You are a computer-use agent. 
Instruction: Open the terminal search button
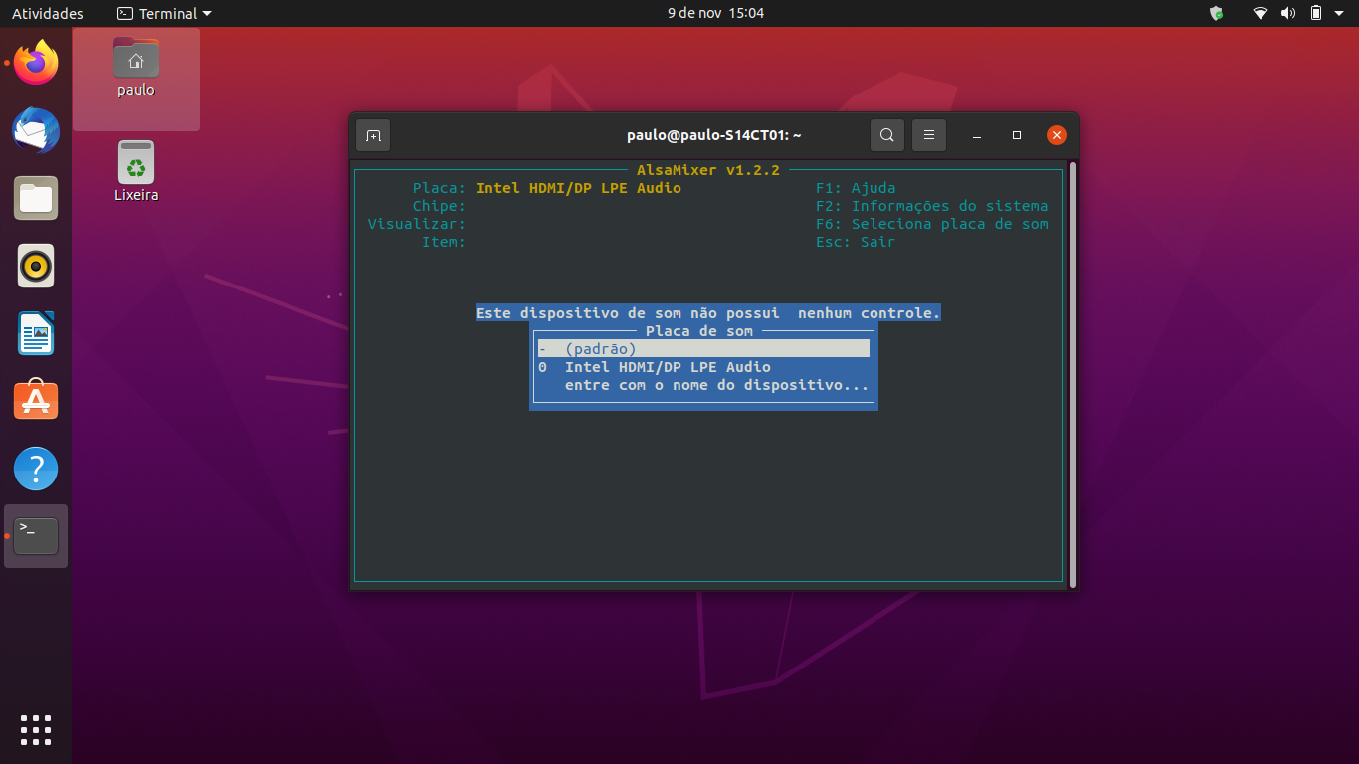point(886,135)
